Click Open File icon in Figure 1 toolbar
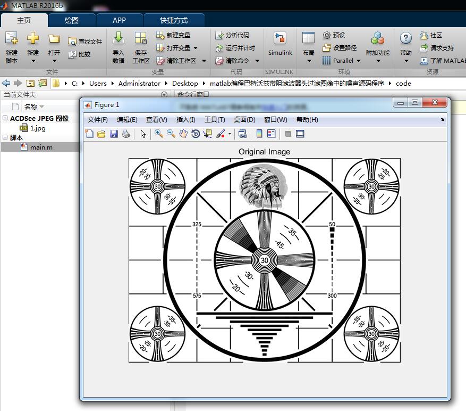466x411 pixels. (x=101, y=134)
